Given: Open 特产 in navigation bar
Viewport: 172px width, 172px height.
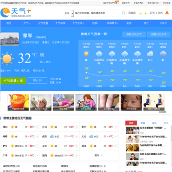Looking at the screenshot, I should coord(146,23).
